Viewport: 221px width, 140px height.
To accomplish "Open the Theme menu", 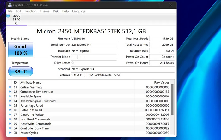I will click(45, 11).
